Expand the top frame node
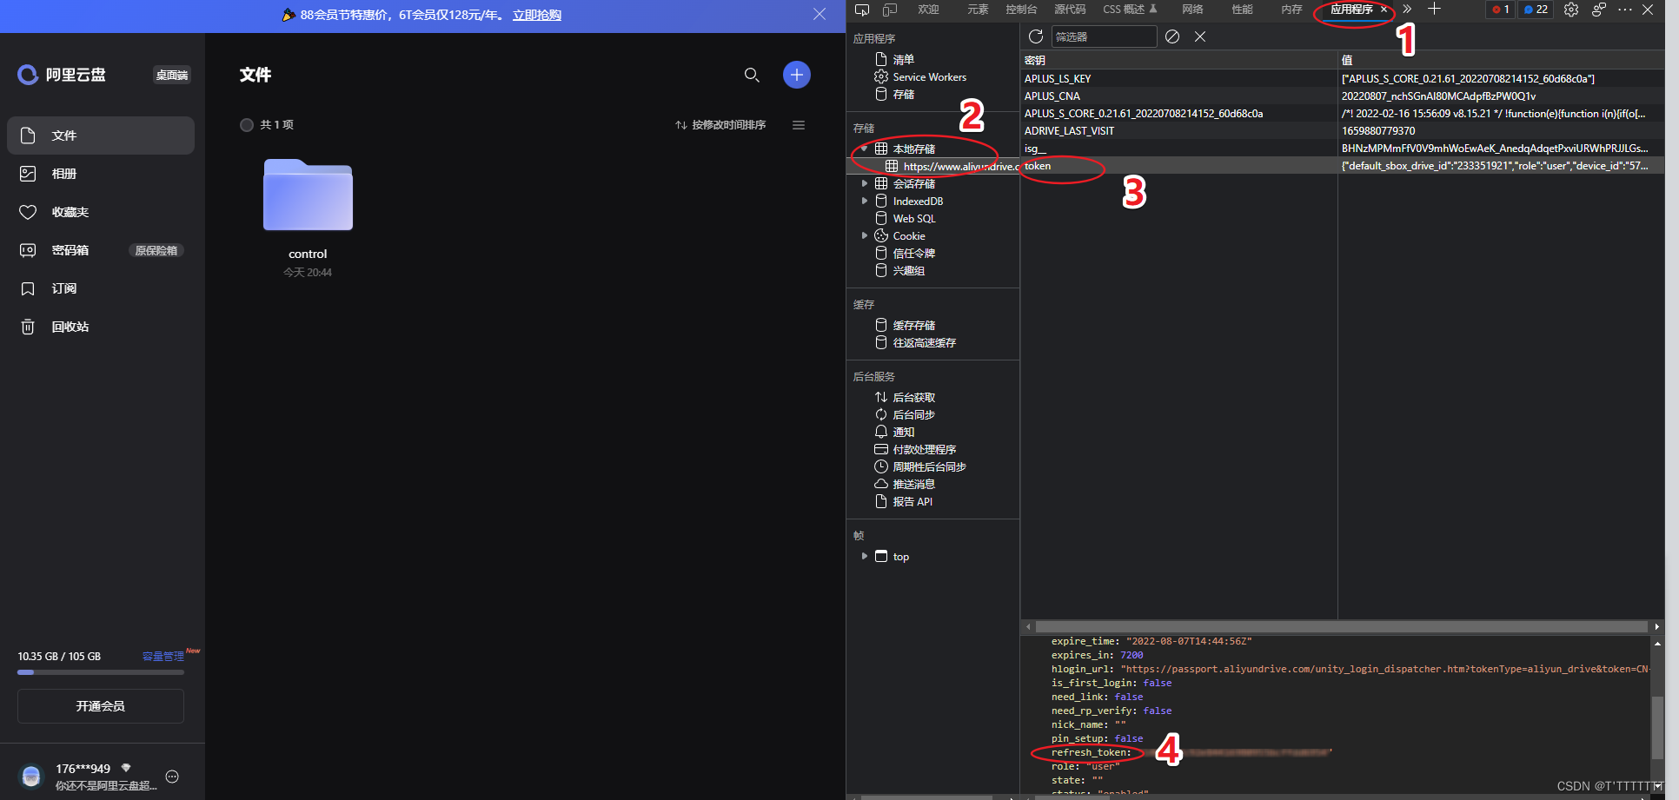This screenshot has width=1679, height=800. [x=864, y=556]
